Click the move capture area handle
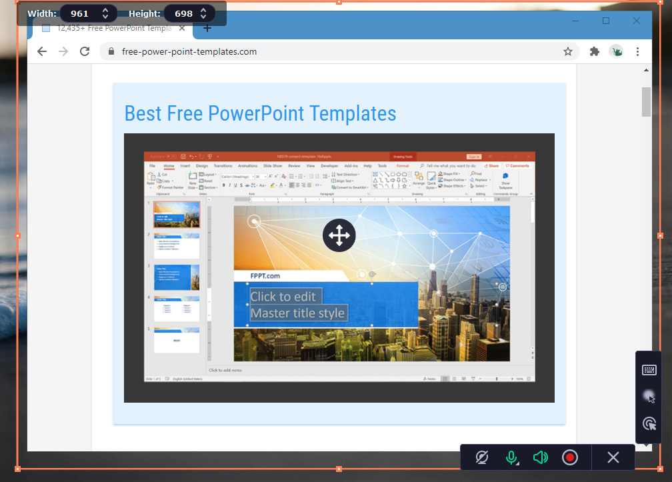Image resolution: width=672 pixels, height=482 pixels. coord(339,235)
